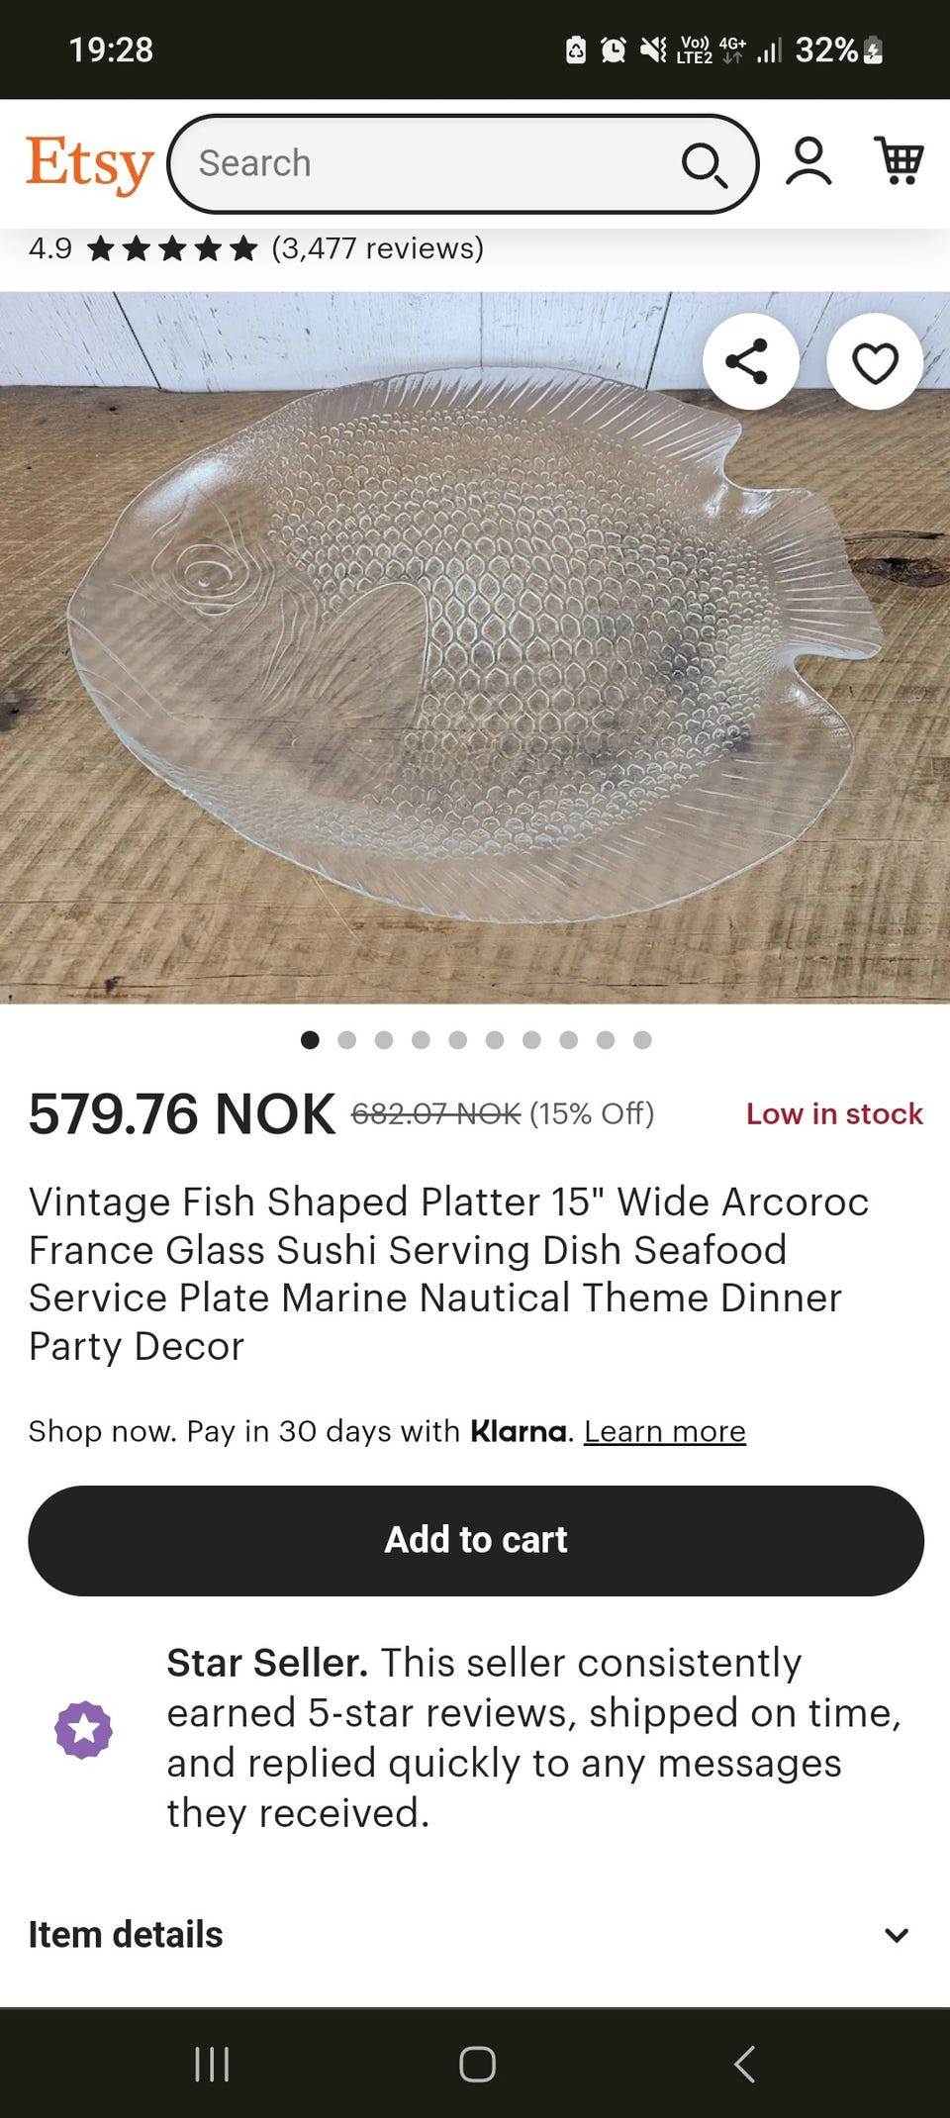Tap the Android back navigation button
Viewport: 950px width, 2118px height.
pyautogui.click(x=745, y=2065)
